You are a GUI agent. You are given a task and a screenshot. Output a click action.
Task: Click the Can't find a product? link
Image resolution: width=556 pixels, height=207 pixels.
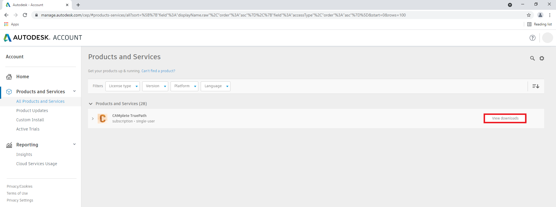pyautogui.click(x=158, y=71)
